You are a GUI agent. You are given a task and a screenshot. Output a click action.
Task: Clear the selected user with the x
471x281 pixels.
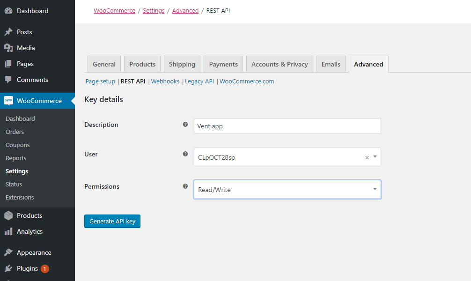point(367,157)
